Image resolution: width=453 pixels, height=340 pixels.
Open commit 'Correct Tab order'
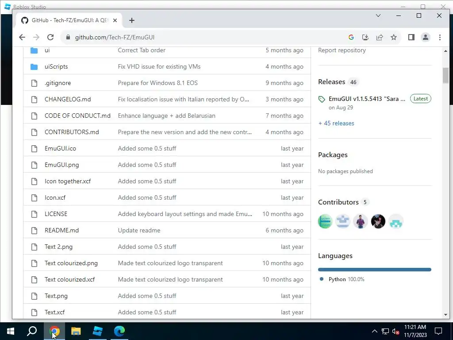point(142,50)
